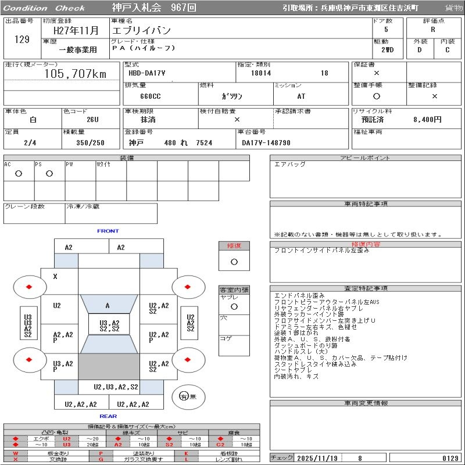
Task: Click the gray rear roof panel on the diagram
Action: [109, 367]
